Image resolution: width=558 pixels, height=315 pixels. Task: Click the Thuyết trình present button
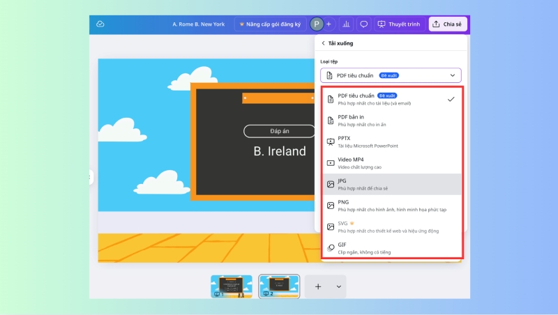coord(398,24)
